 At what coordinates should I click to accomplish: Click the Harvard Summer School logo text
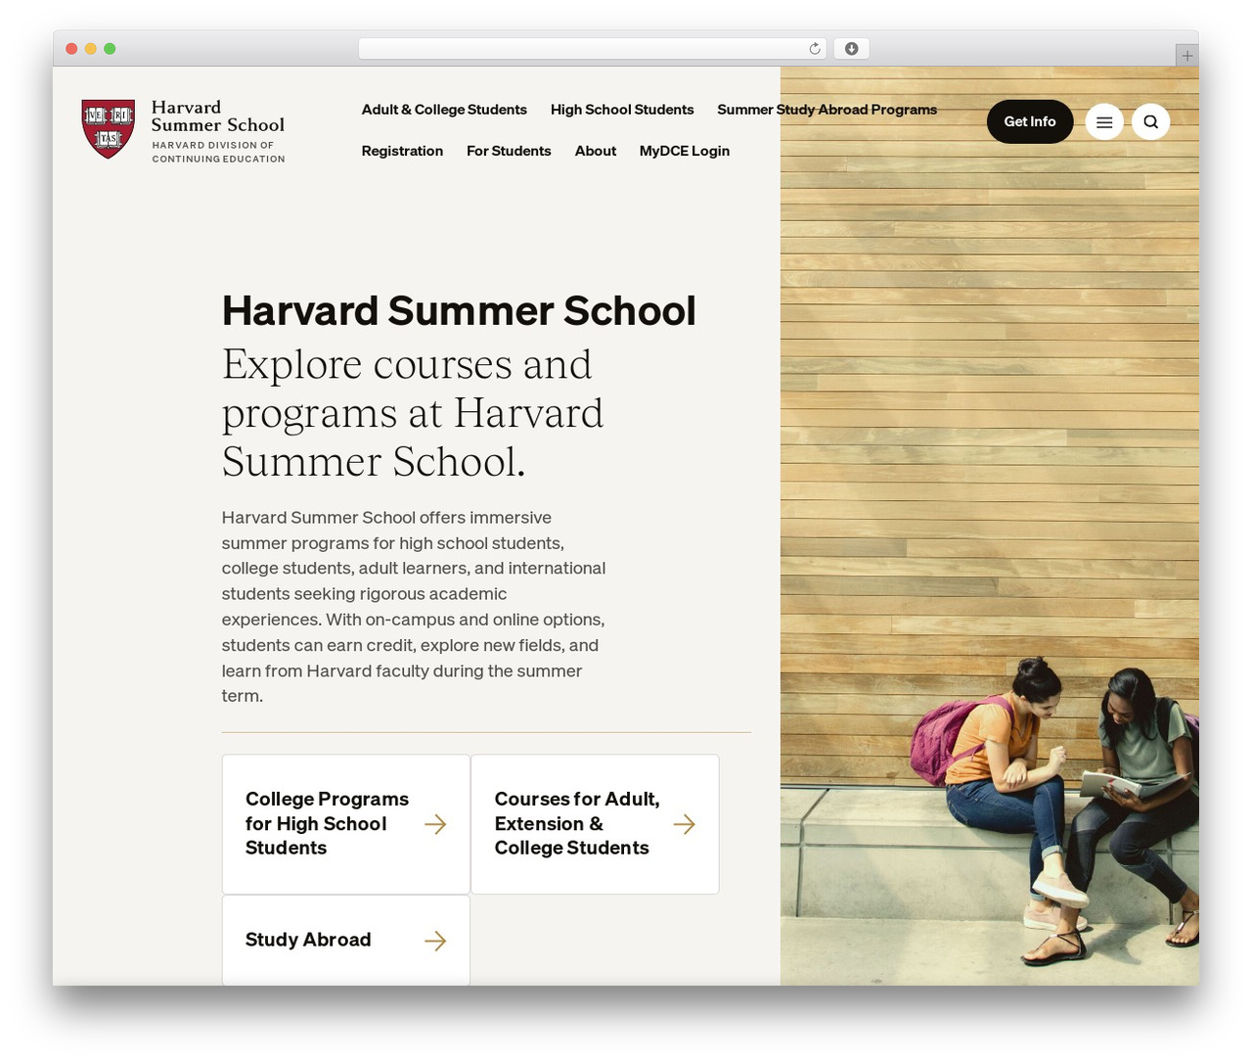coord(218,116)
